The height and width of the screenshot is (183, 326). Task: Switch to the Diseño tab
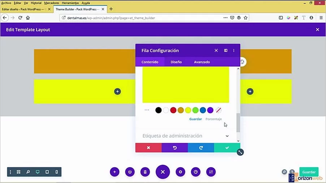[176, 62]
